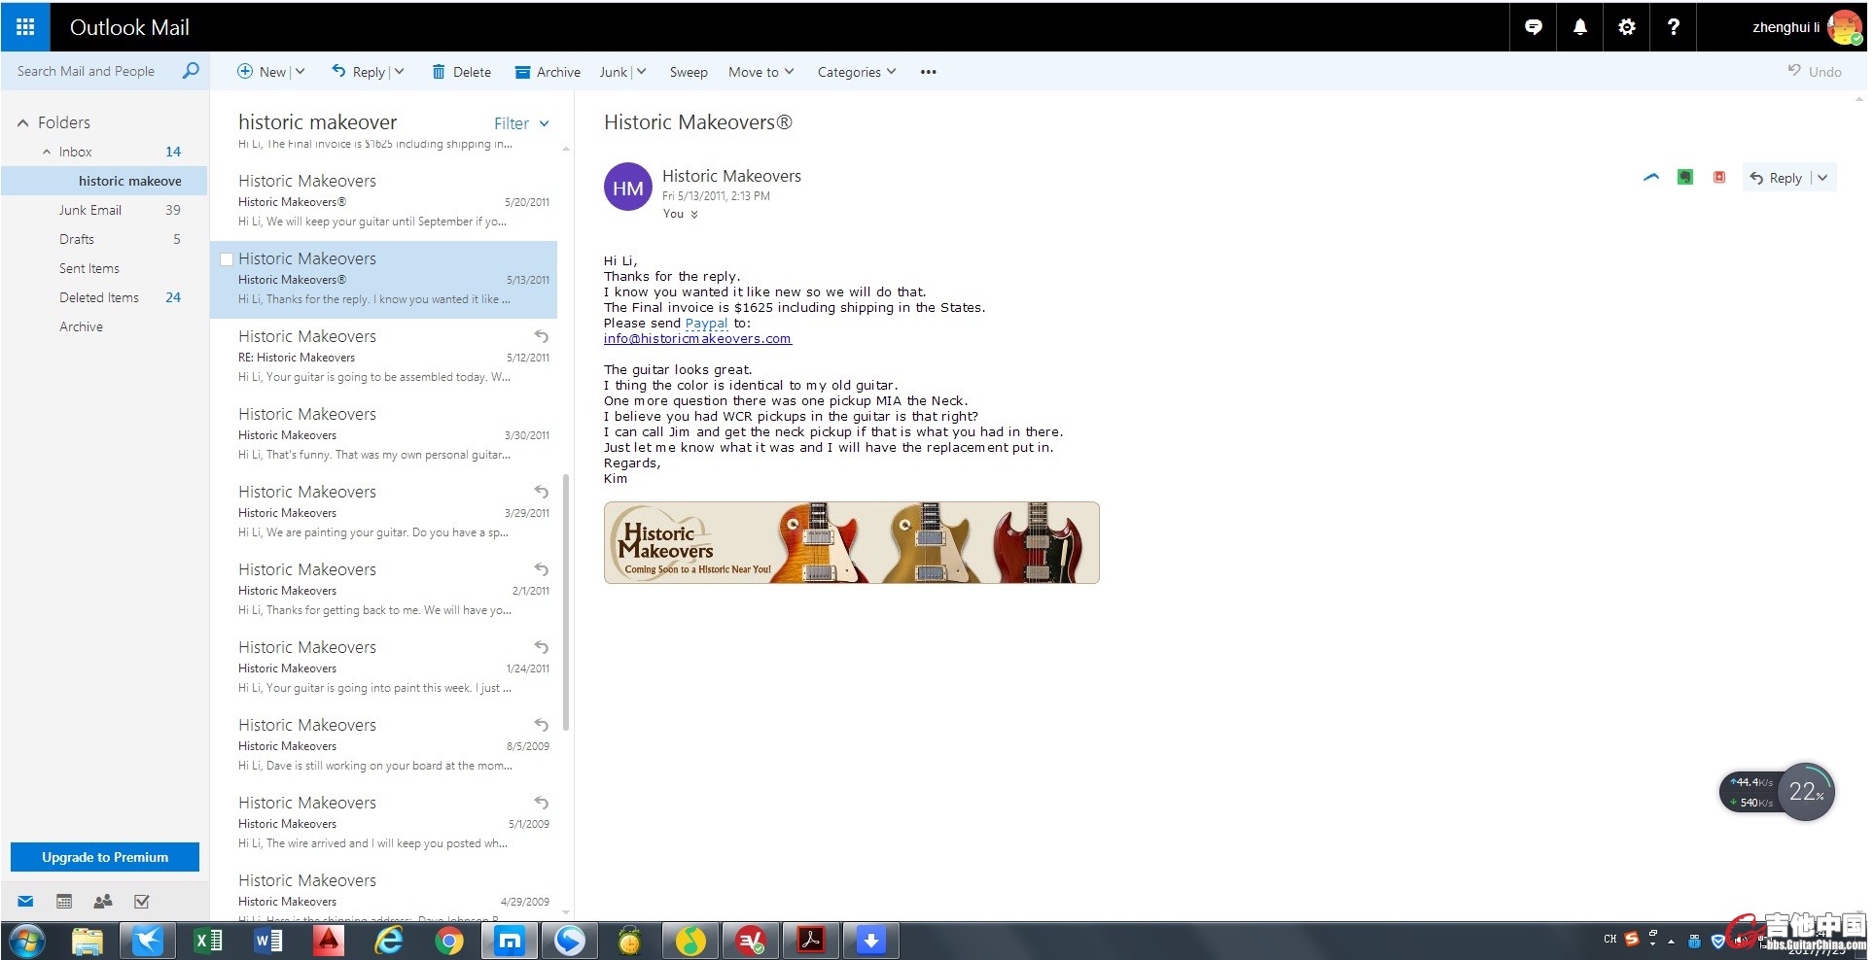The width and height of the screenshot is (1874, 960).
Task: Delete the selected message
Action: (462, 72)
